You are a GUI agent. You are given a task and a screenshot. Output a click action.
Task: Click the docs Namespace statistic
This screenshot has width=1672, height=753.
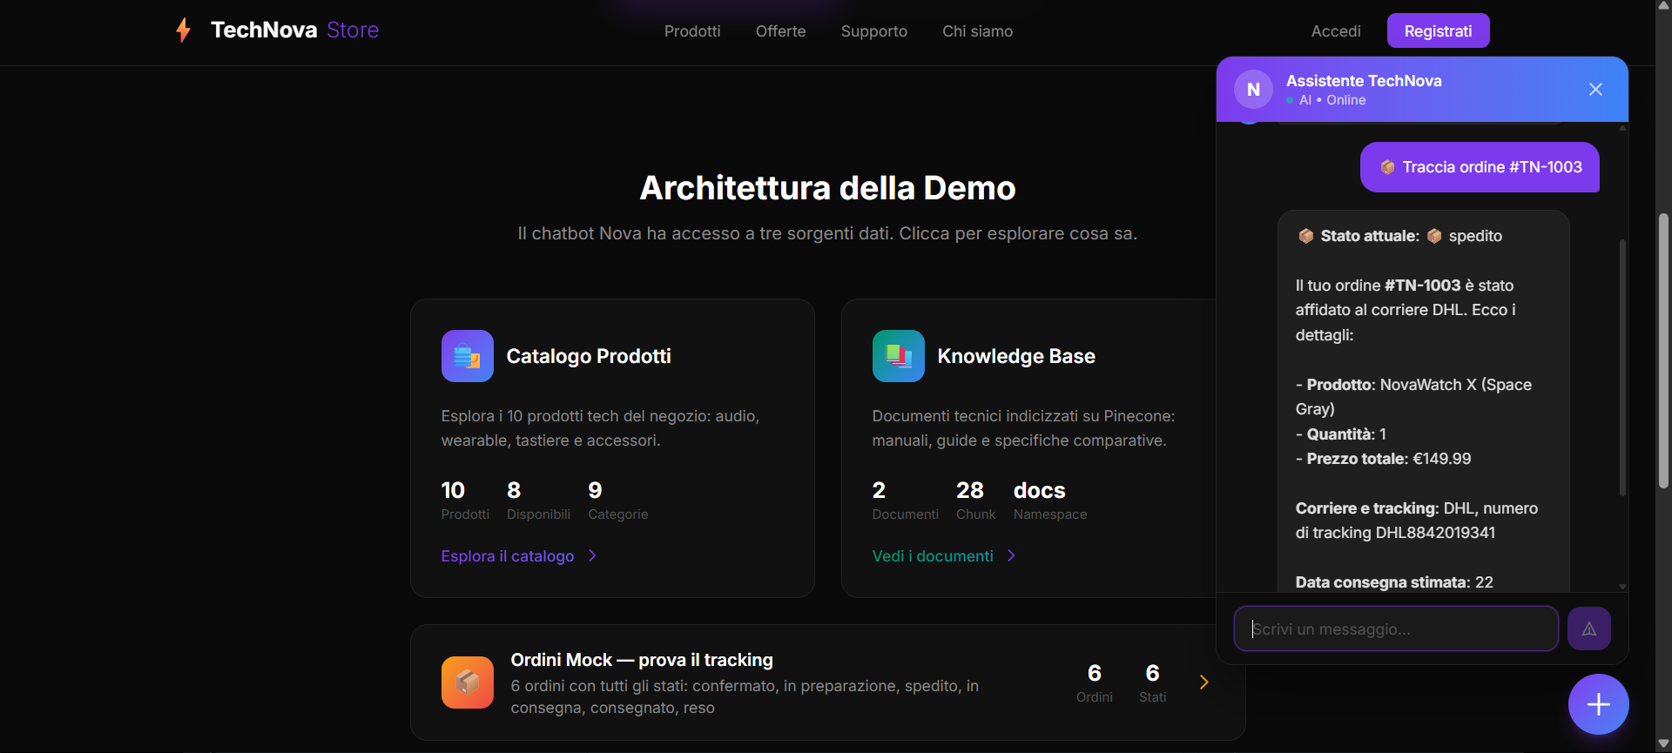click(1049, 500)
